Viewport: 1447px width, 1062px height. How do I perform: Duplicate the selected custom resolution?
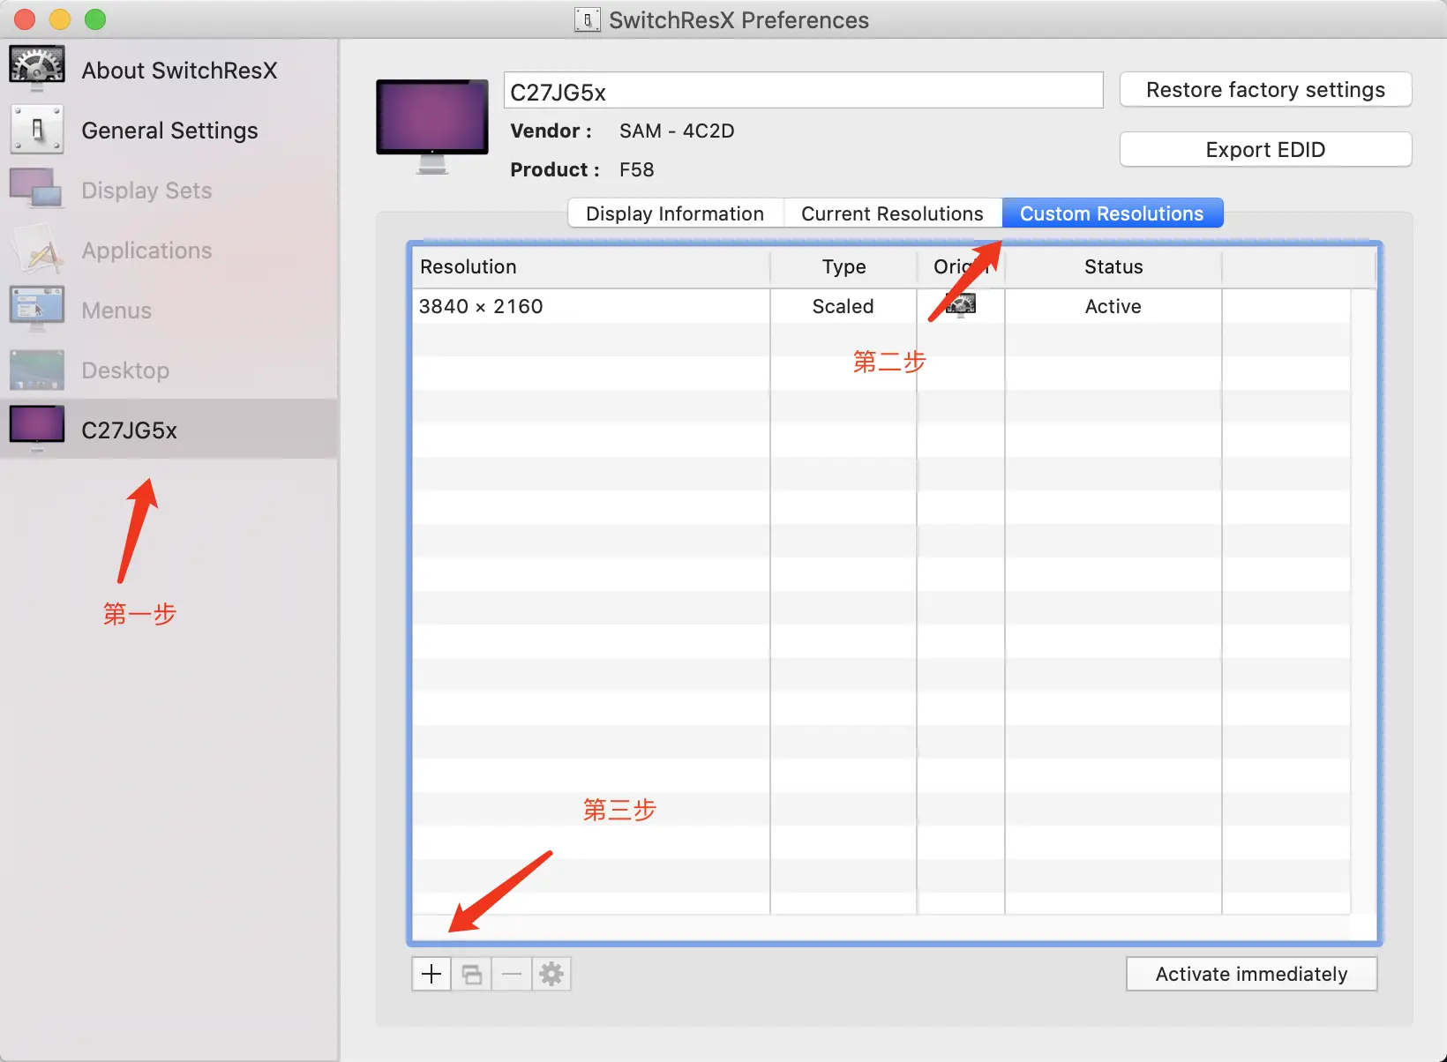[472, 974]
